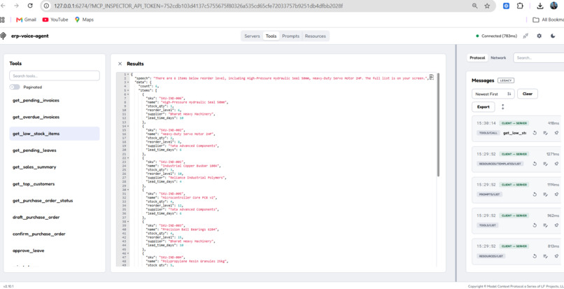Viewport: 564px width, 289px height.
Task: Bookmark this page with star icon
Action: pos(487,6)
